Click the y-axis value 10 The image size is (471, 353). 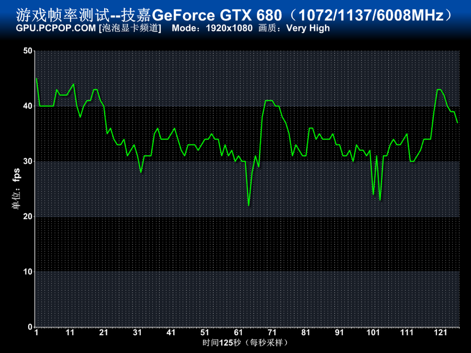click(x=28, y=272)
